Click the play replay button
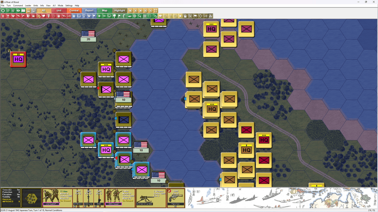 pos(135,10)
